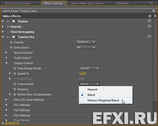
Task: Toggle animation stopwatch for Frame Interp
Action: pos(15,84)
